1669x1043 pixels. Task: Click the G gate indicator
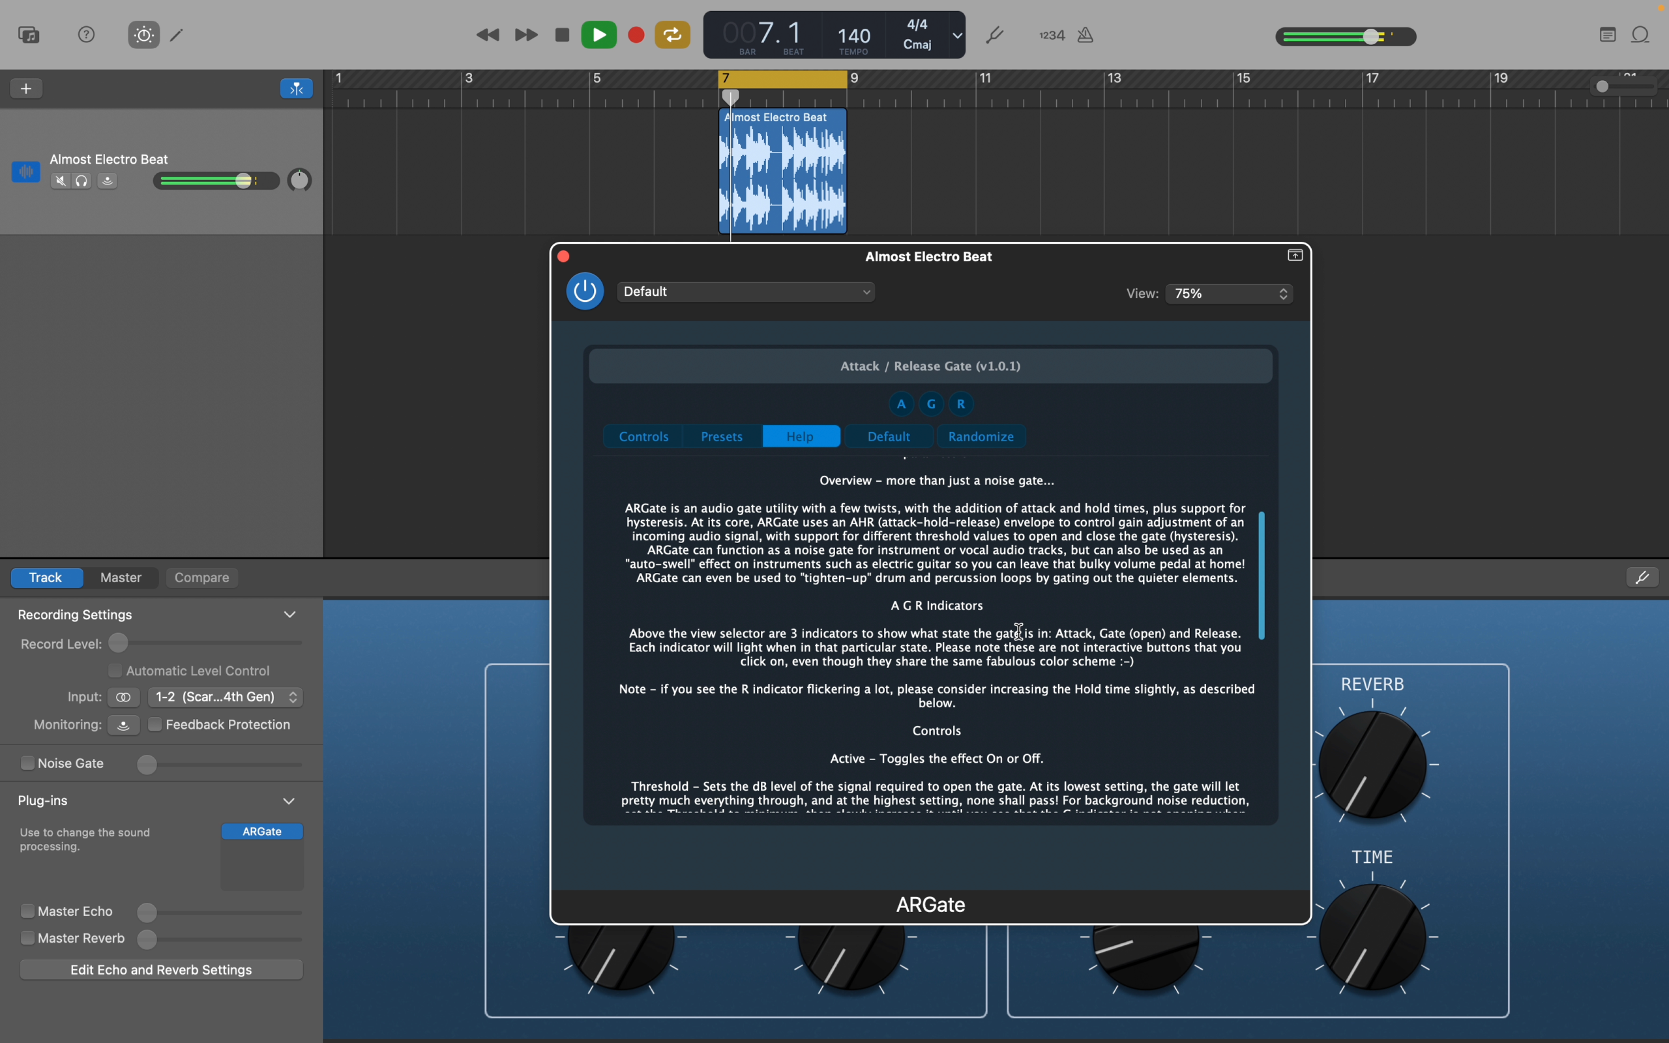(931, 404)
